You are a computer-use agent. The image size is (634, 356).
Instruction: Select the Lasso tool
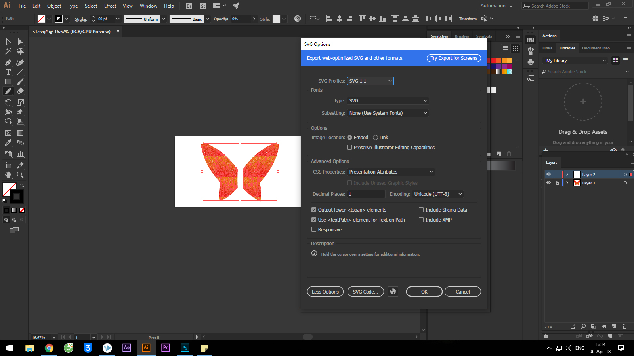(x=20, y=51)
